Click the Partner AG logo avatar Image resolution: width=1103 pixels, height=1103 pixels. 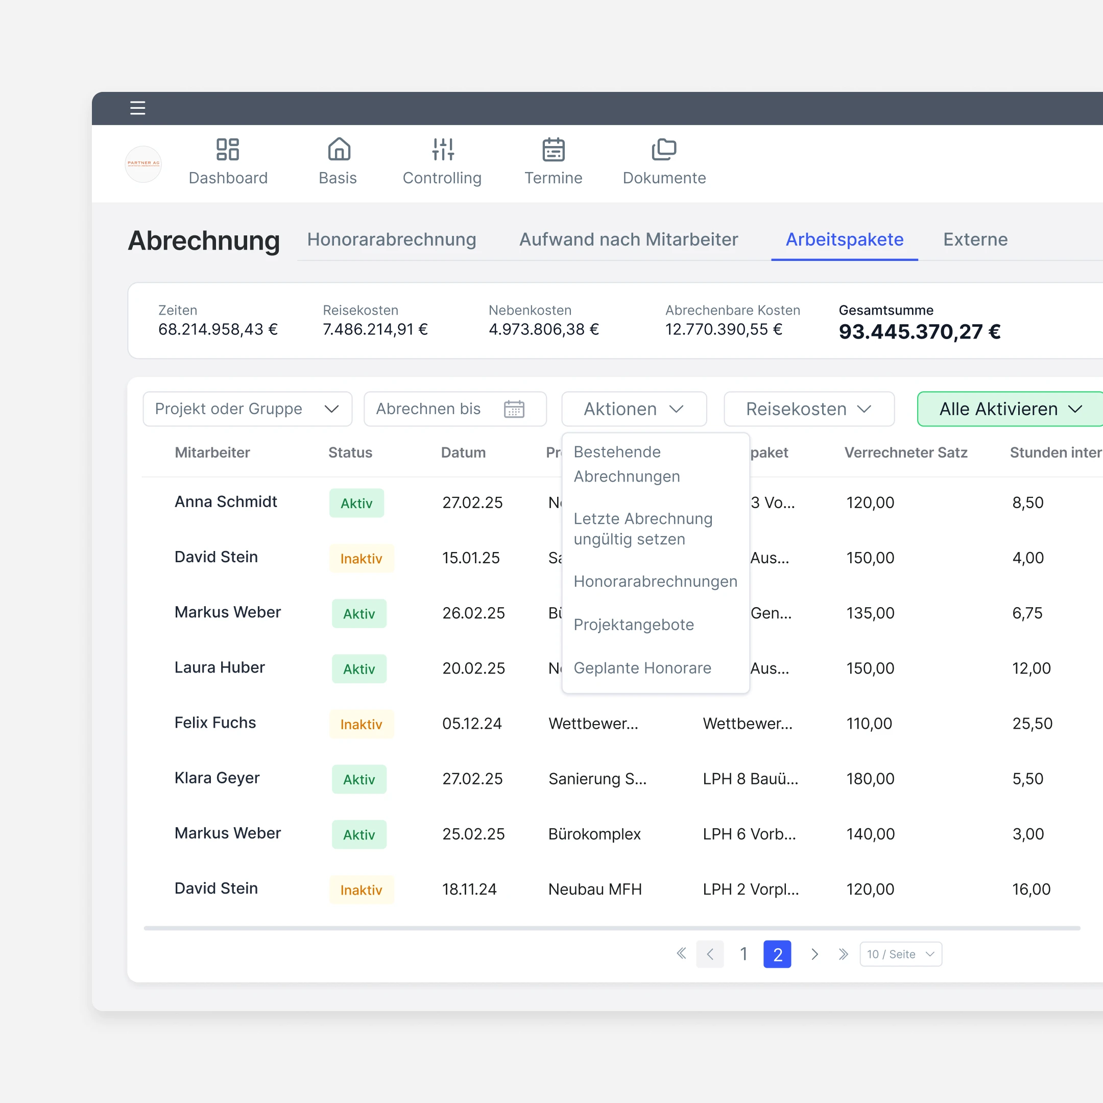pyautogui.click(x=143, y=164)
